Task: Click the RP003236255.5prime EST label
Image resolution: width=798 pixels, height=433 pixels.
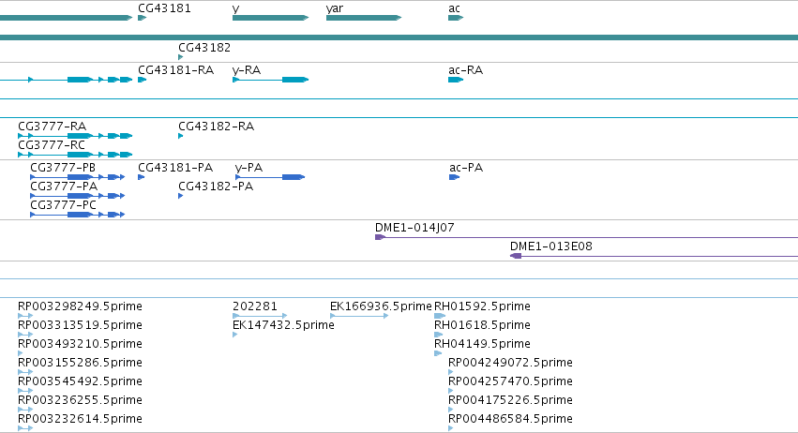Action: point(80,400)
